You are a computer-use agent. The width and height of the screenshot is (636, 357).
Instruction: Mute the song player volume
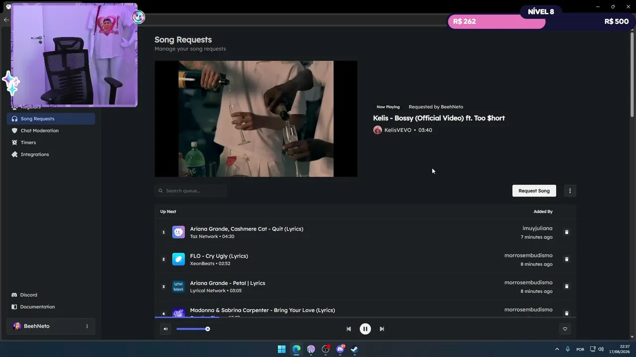[x=165, y=329]
